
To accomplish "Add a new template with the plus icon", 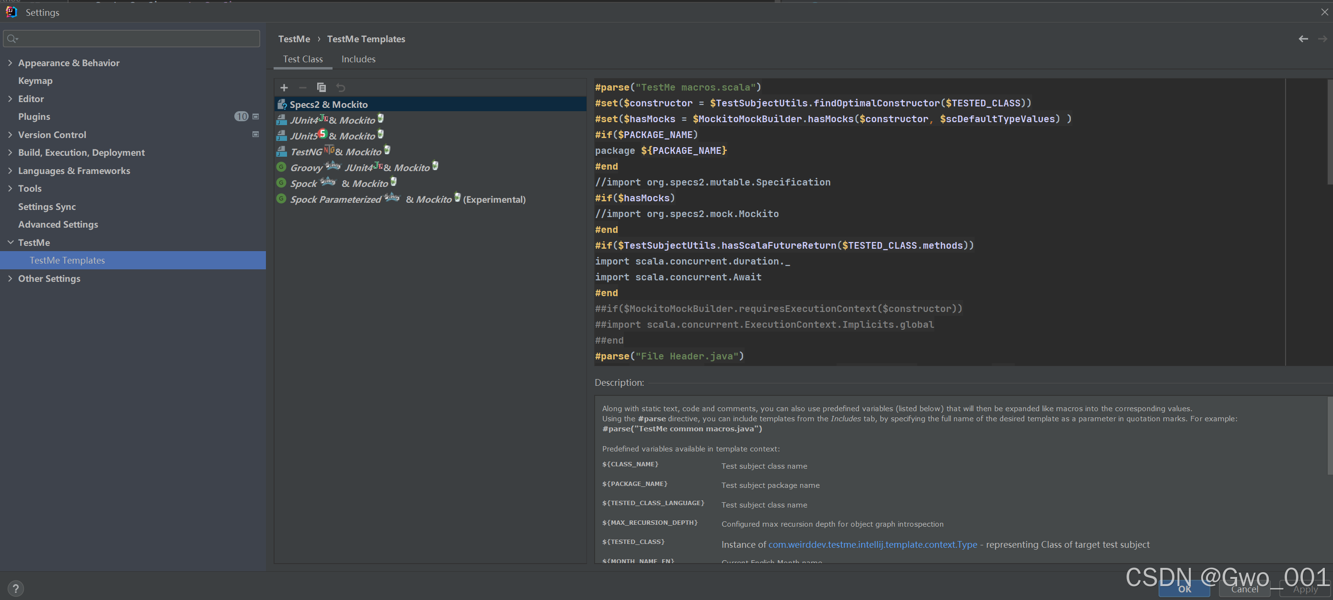I will point(284,88).
